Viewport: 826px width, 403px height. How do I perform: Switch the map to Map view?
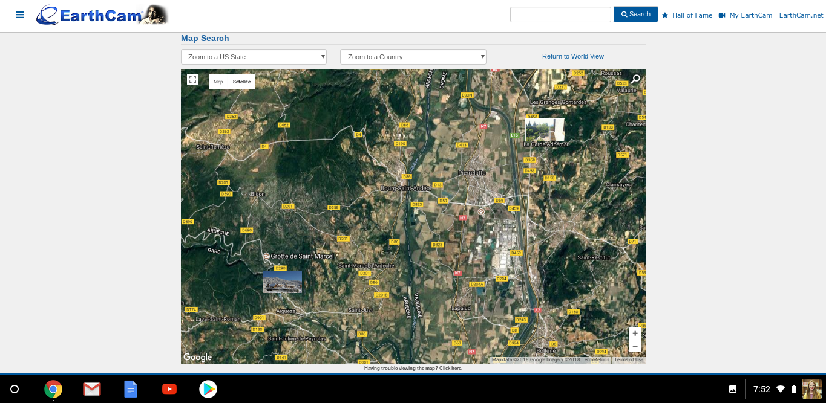click(218, 81)
